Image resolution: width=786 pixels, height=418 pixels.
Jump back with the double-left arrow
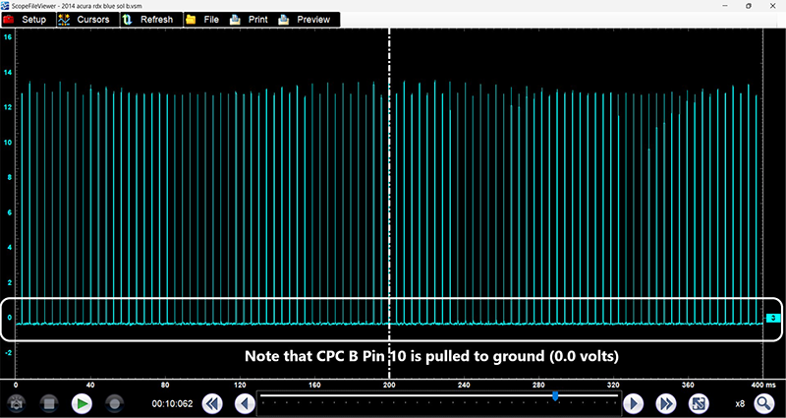click(x=212, y=403)
